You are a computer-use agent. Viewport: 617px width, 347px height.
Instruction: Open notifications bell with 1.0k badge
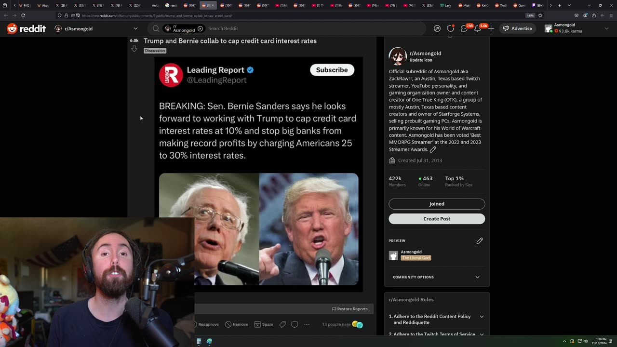tap(478, 28)
